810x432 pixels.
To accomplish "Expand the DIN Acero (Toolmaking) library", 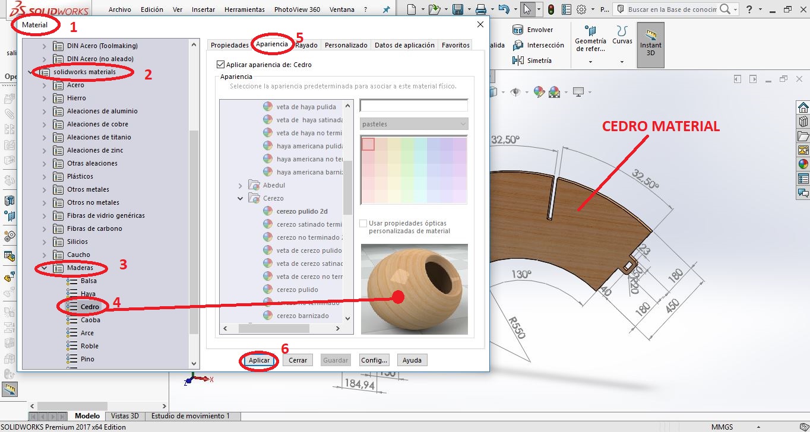I will click(x=44, y=46).
